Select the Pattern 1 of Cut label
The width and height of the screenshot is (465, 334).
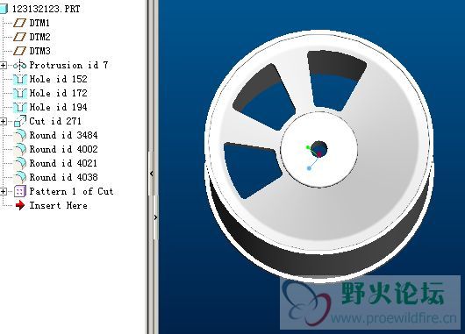click(x=71, y=191)
